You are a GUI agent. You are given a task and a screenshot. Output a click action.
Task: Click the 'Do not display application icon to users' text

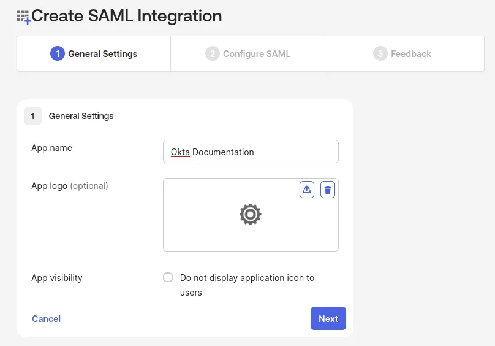(247, 285)
